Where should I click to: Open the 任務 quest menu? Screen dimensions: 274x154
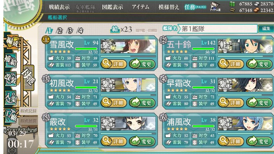[195, 7]
